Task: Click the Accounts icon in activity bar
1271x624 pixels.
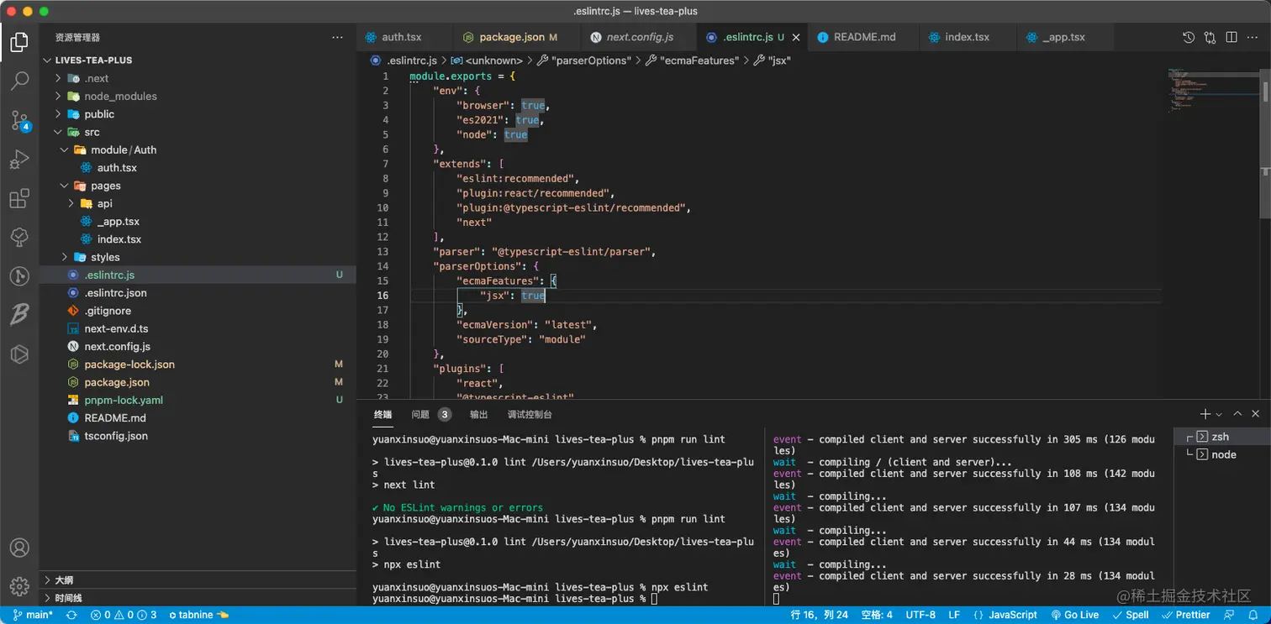Action: click(x=19, y=548)
